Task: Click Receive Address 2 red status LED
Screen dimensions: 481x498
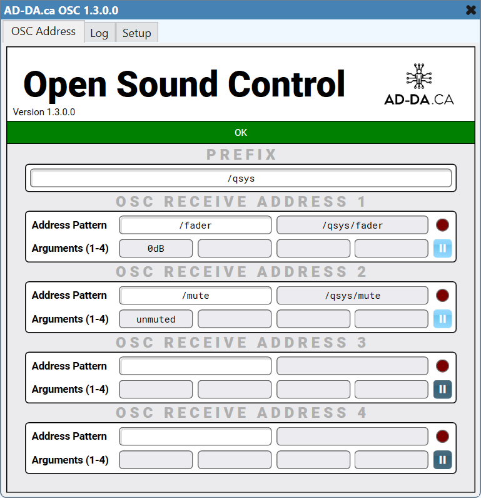Action: click(442, 295)
